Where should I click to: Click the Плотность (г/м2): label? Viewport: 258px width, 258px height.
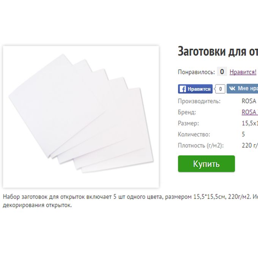point(201,145)
